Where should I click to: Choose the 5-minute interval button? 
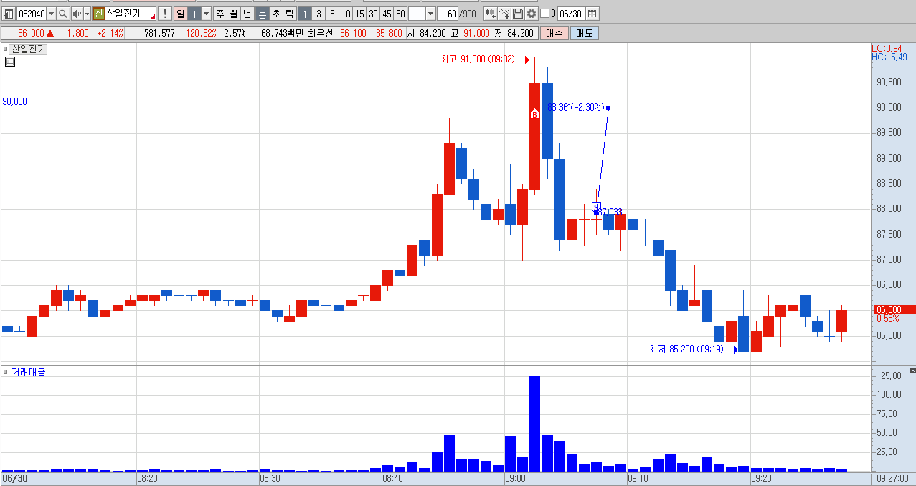tap(332, 14)
